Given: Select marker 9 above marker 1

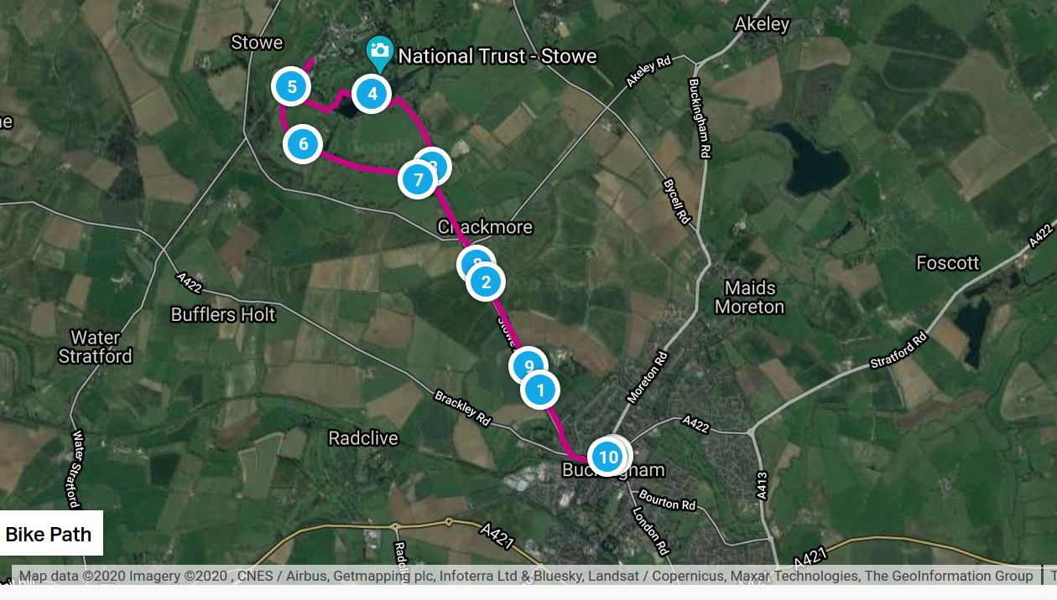Looking at the screenshot, I should point(528,365).
